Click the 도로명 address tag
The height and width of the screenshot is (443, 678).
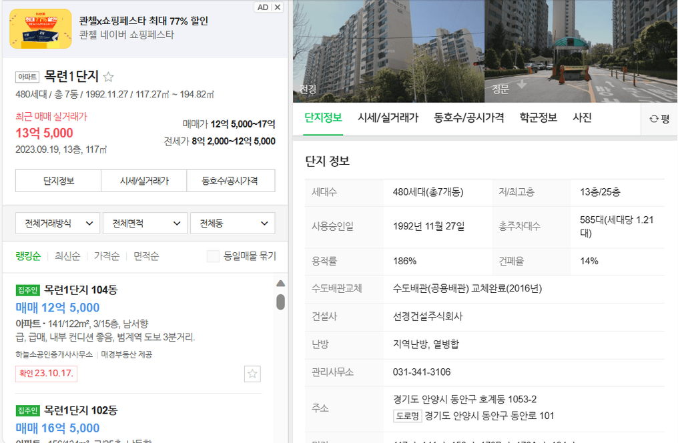[x=408, y=416]
